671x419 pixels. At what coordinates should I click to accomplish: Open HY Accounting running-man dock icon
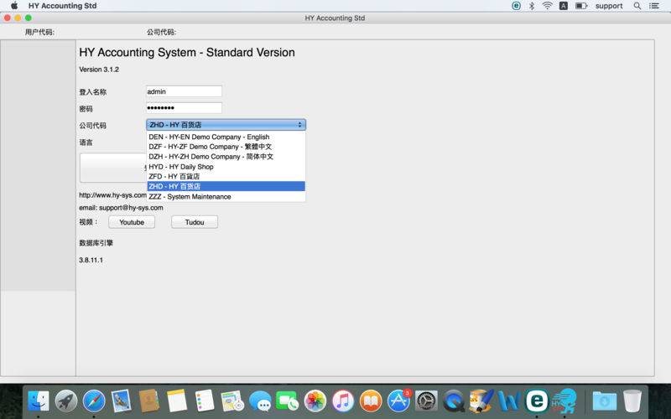tap(564, 401)
